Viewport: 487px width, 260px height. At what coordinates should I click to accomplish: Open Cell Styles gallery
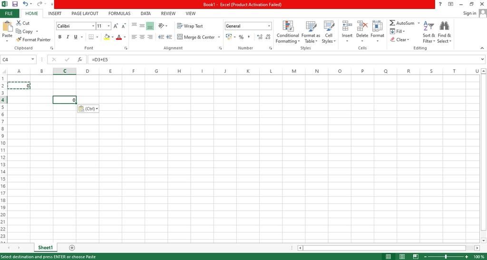coord(329,32)
